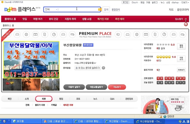
Task: Open the 통합검색 link
Action: (116, 9)
